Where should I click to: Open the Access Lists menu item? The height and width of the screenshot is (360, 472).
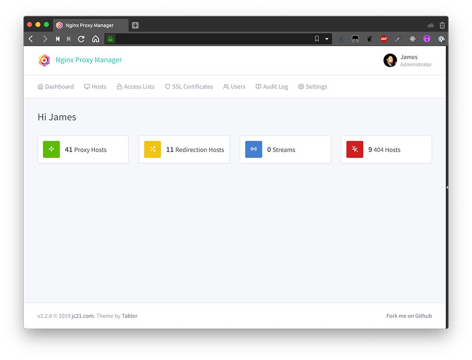(135, 87)
